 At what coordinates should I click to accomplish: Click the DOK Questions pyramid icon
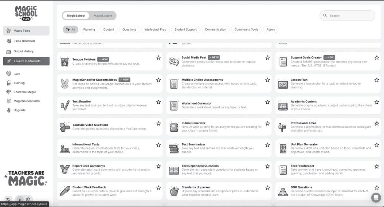coord(283,192)
